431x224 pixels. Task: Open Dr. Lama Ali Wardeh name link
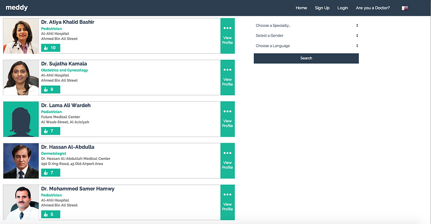(x=66, y=105)
